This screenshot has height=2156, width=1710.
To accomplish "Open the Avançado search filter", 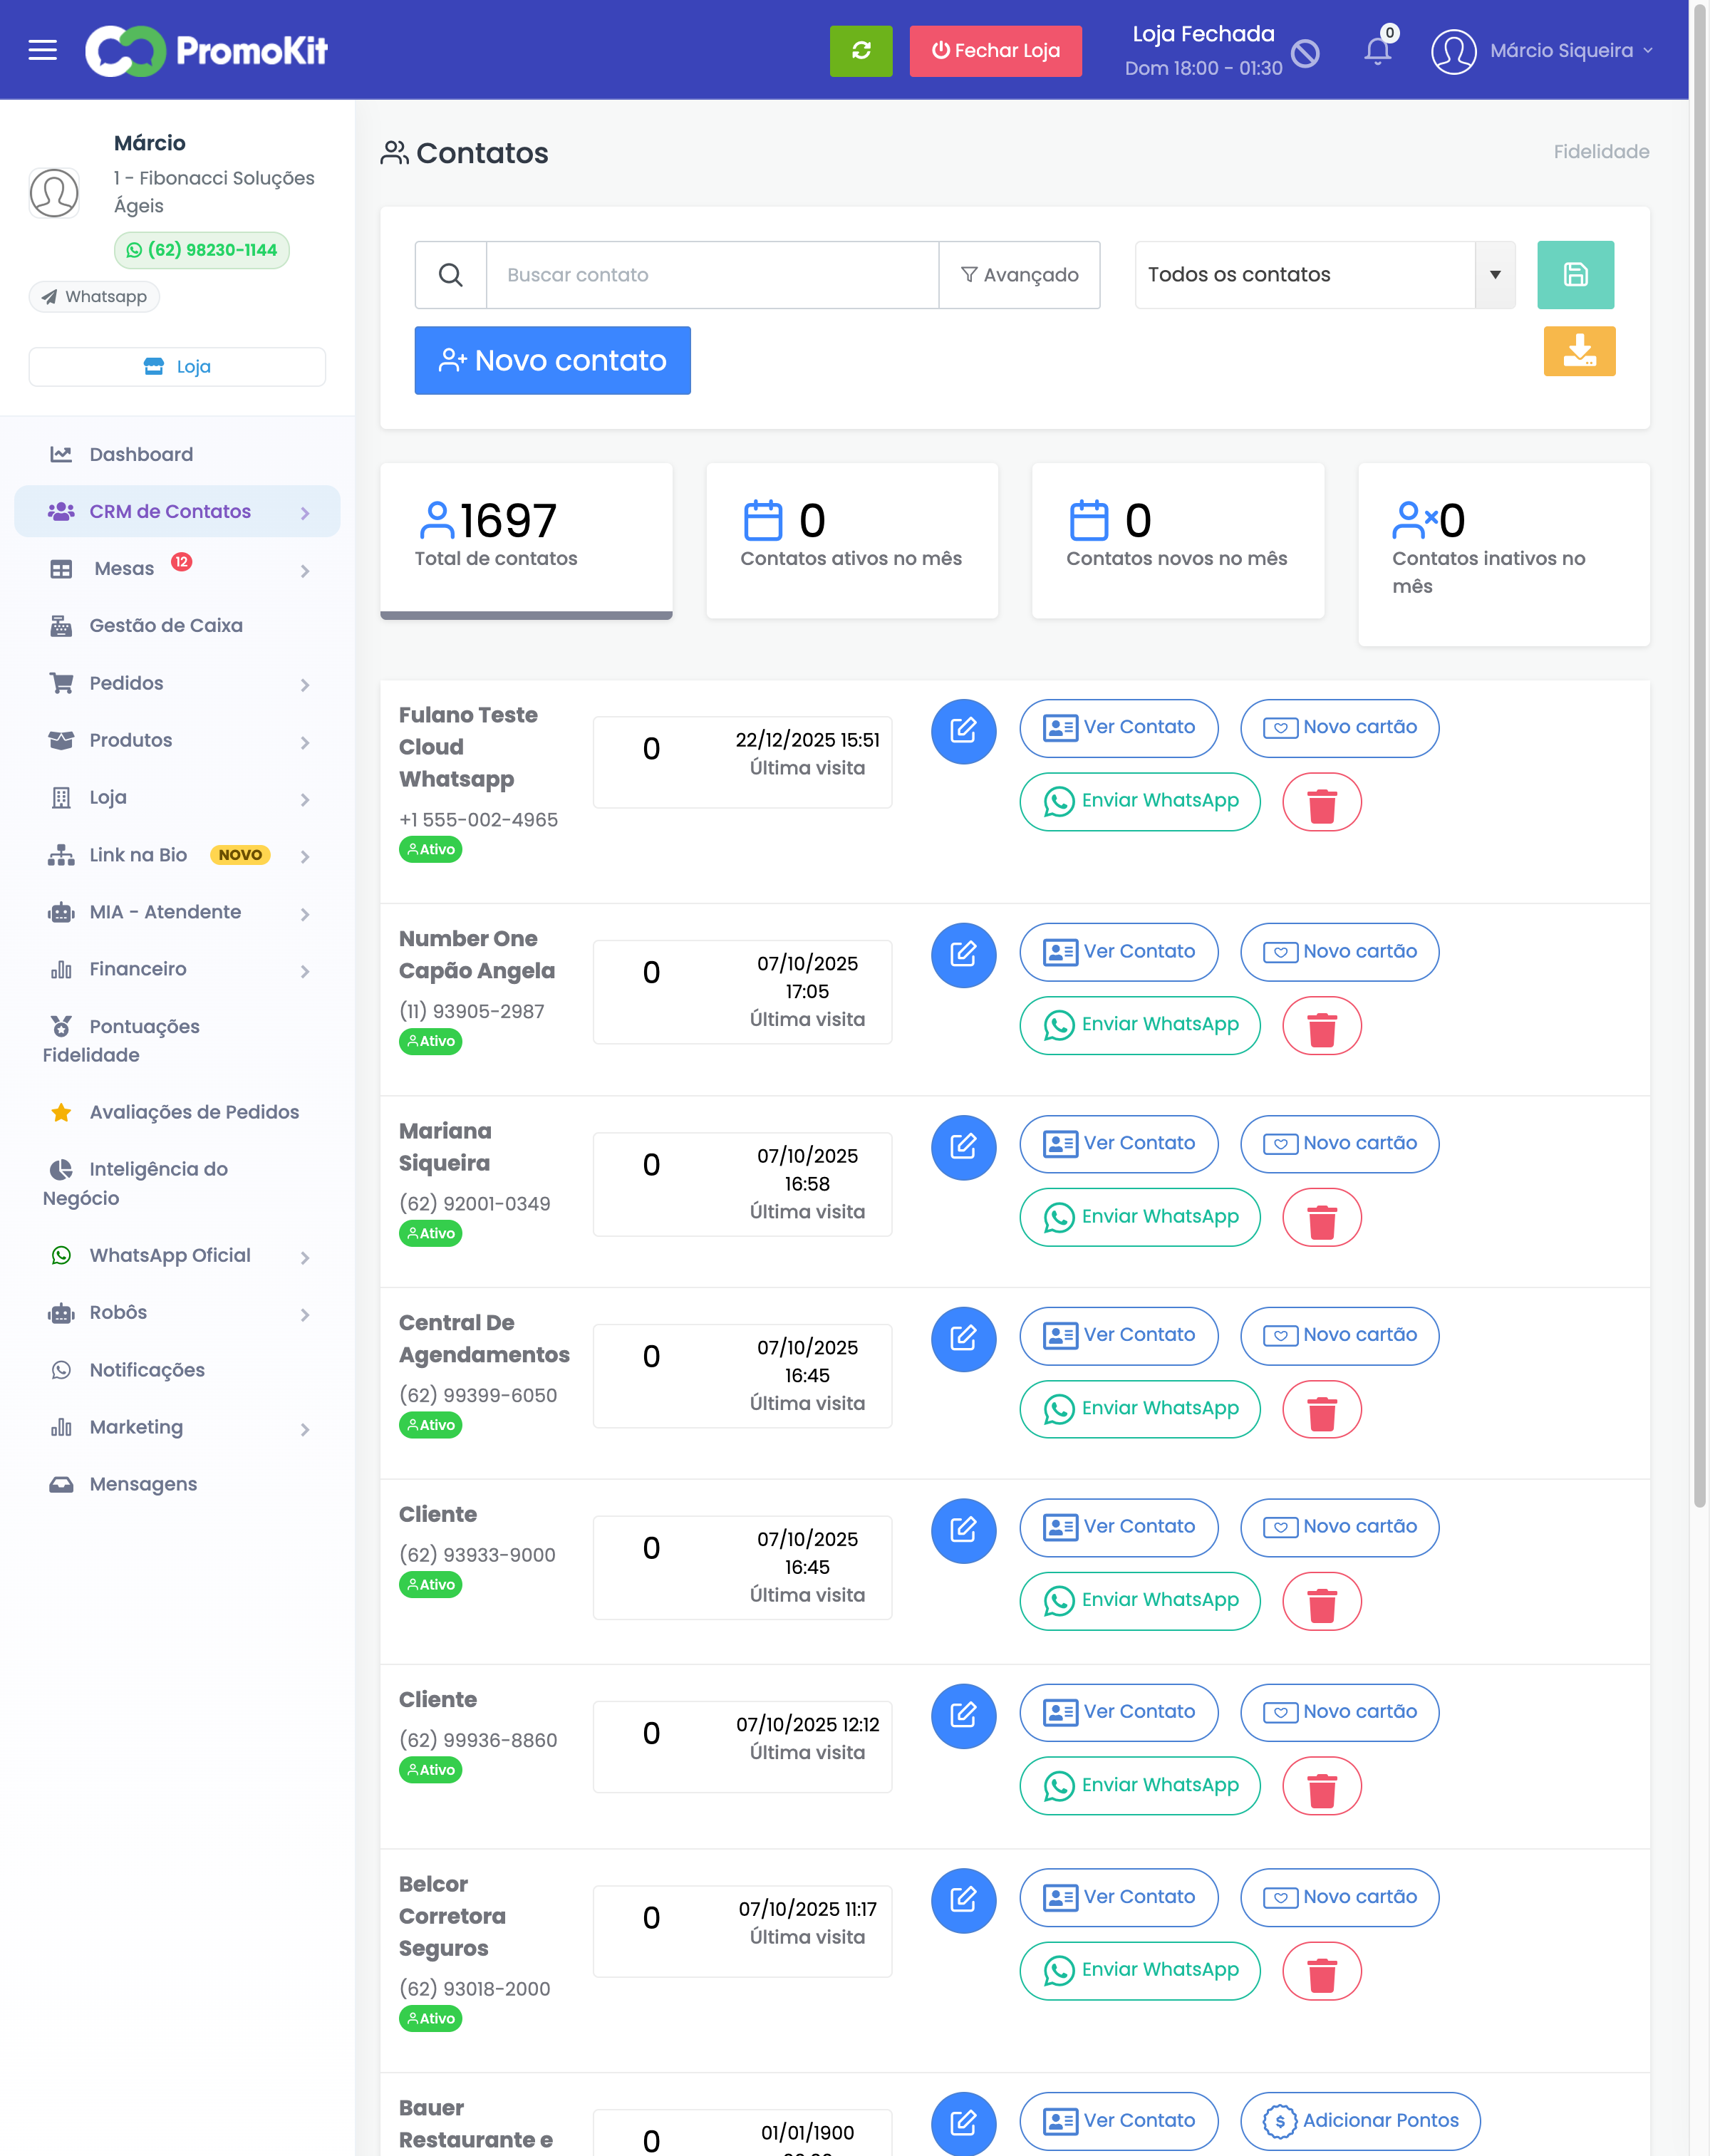I will tap(1019, 274).
